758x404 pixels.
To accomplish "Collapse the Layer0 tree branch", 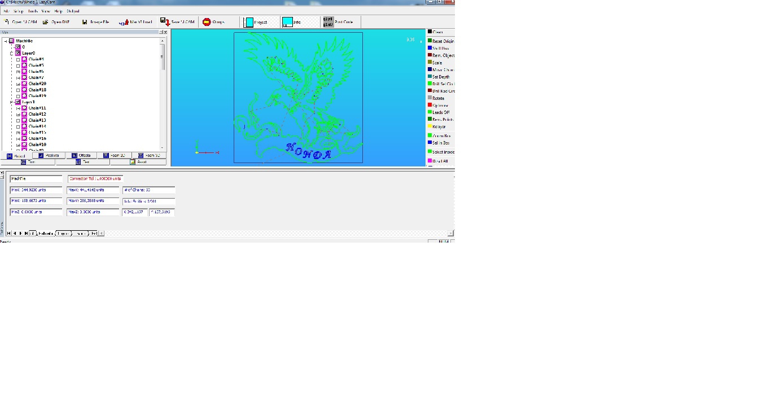I will pyautogui.click(x=12, y=53).
